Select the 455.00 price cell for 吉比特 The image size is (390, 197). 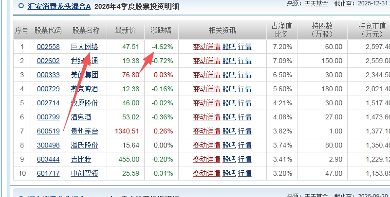coord(126,159)
